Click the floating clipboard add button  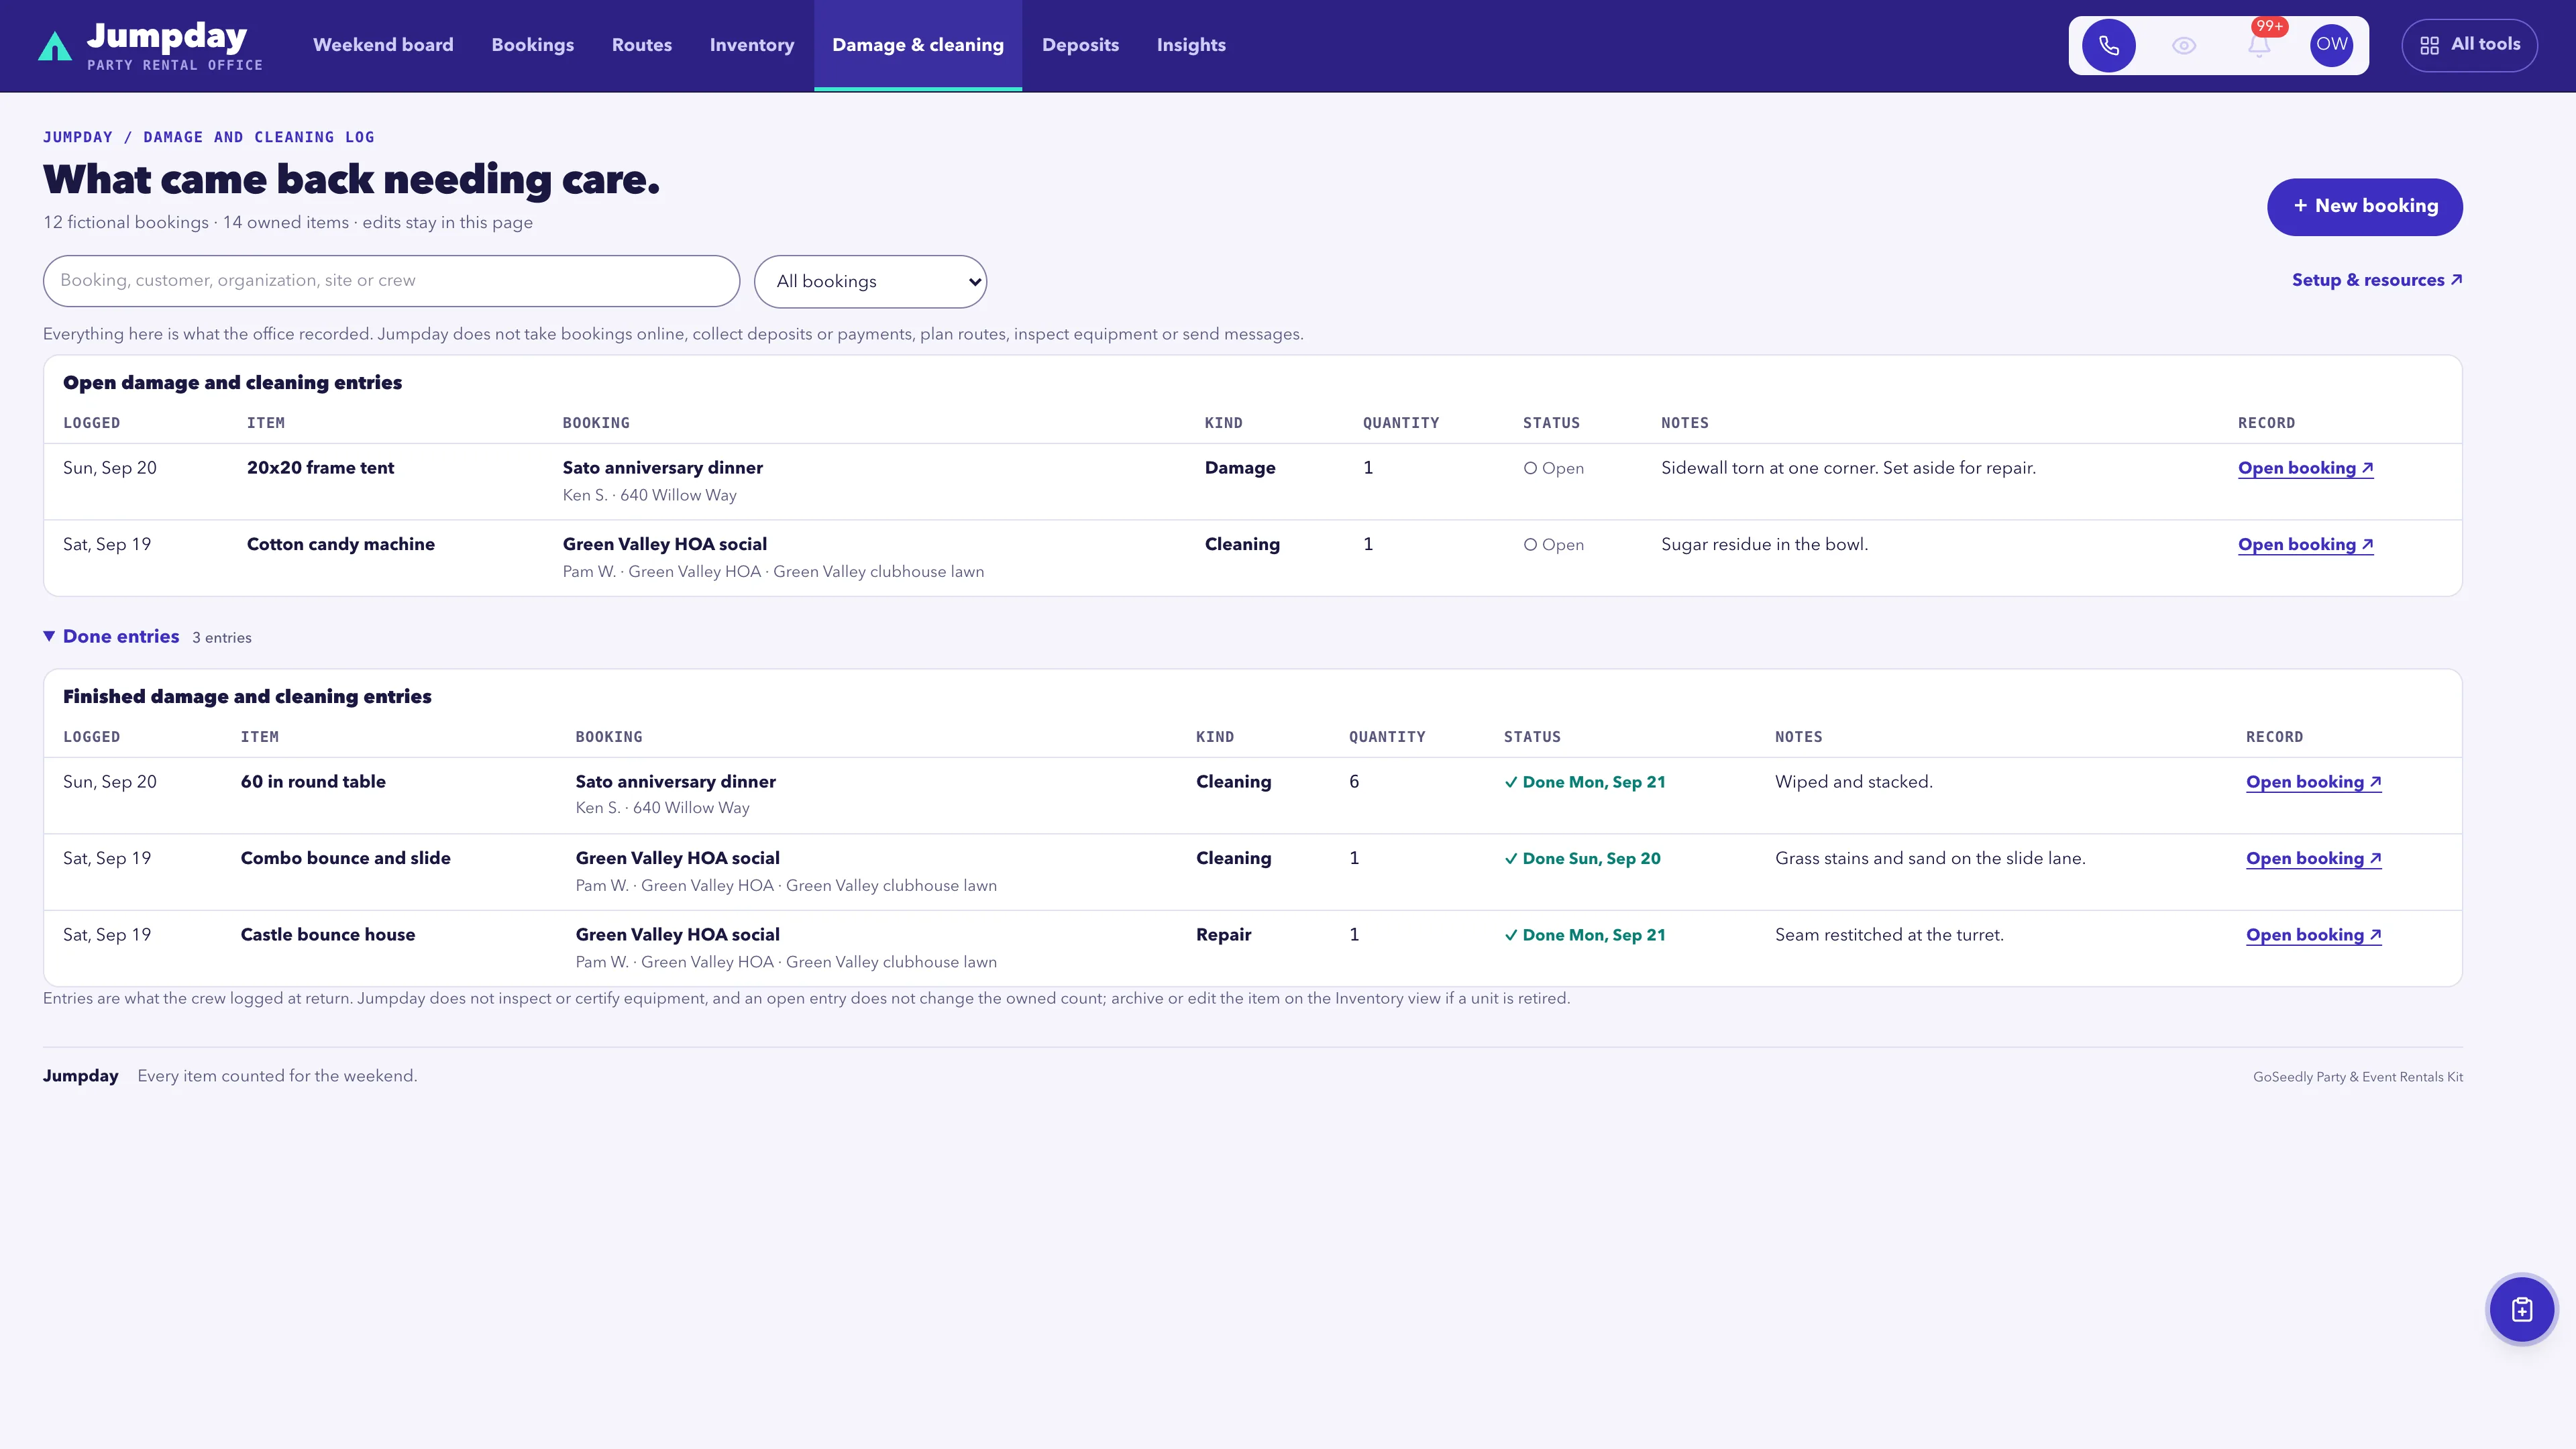click(x=2521, y=1310)
